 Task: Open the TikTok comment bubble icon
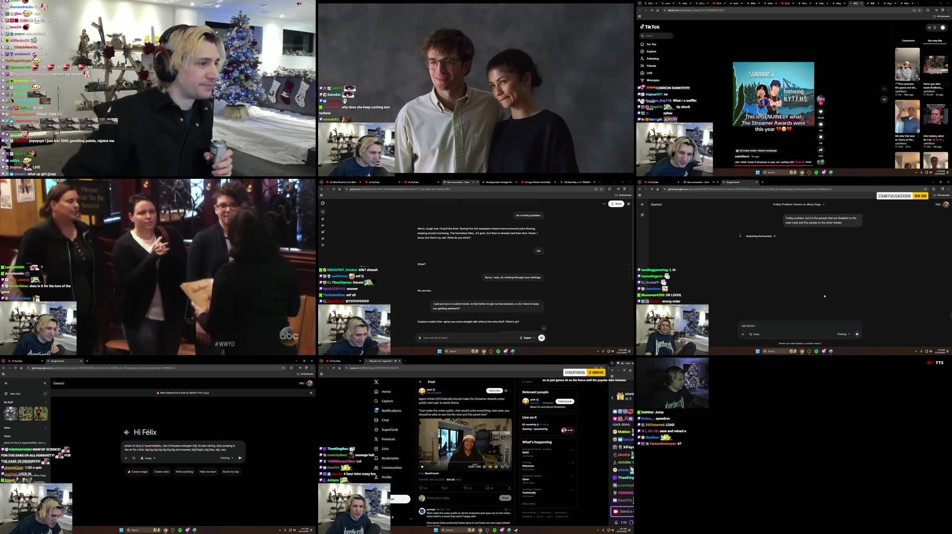click(x=821, y=124)
